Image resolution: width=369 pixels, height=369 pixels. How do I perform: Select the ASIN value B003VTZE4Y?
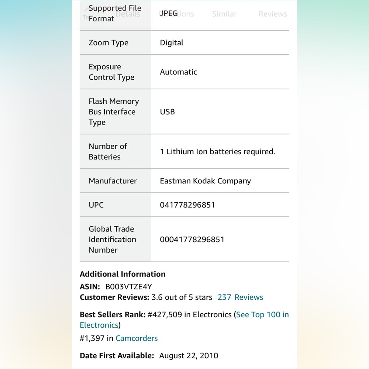click(x=128, y=287)
